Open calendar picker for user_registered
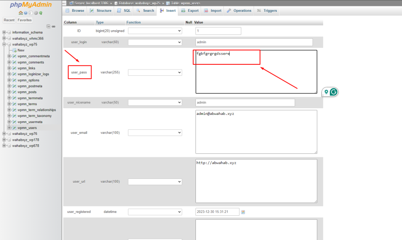Viewport: 402px width, 240px height. coord(243,212)
